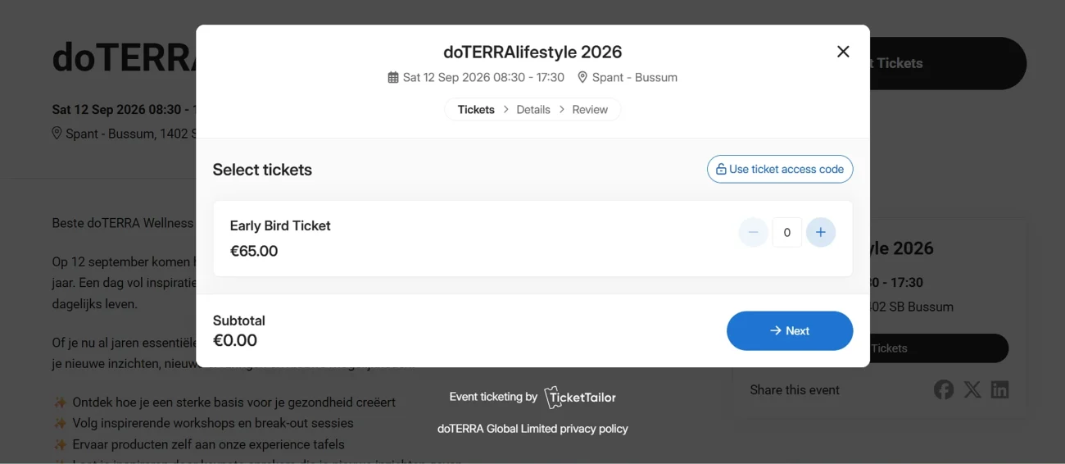
Task: Click the €65.00 ticket price
Action: (x=254, y=252)
